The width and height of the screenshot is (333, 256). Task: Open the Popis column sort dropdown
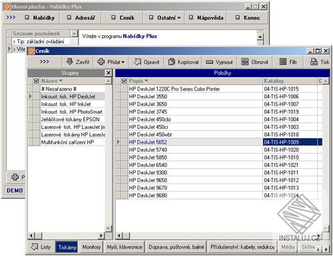pyautogui.click(x=147, y=81)
